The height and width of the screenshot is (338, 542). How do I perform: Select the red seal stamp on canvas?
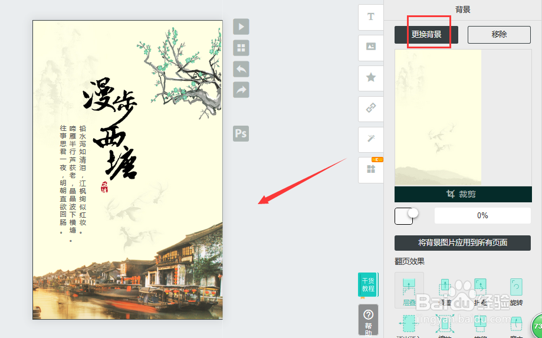104,187
